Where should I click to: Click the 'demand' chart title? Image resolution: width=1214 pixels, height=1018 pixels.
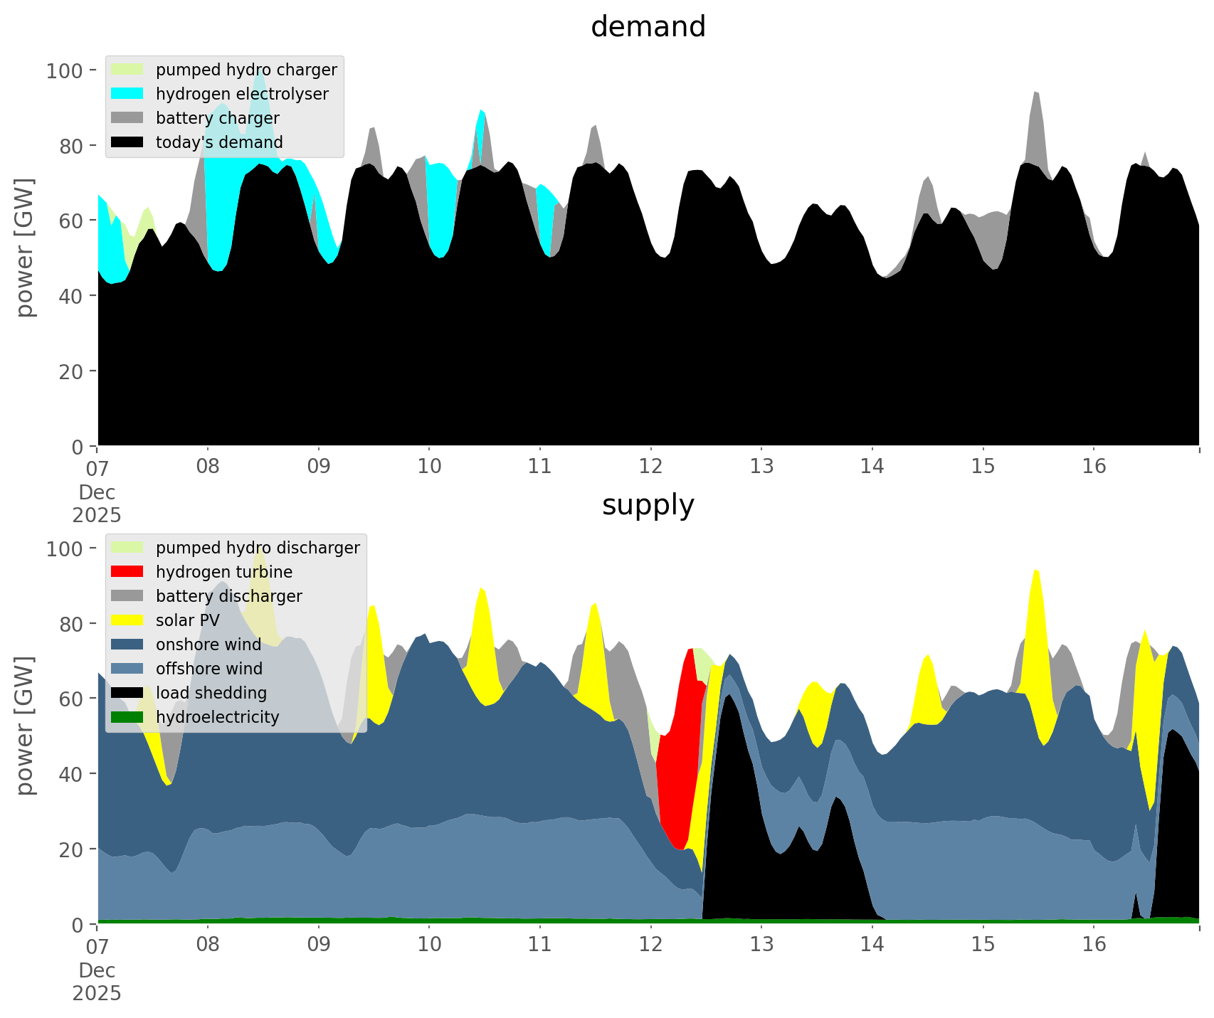point(648,27)
